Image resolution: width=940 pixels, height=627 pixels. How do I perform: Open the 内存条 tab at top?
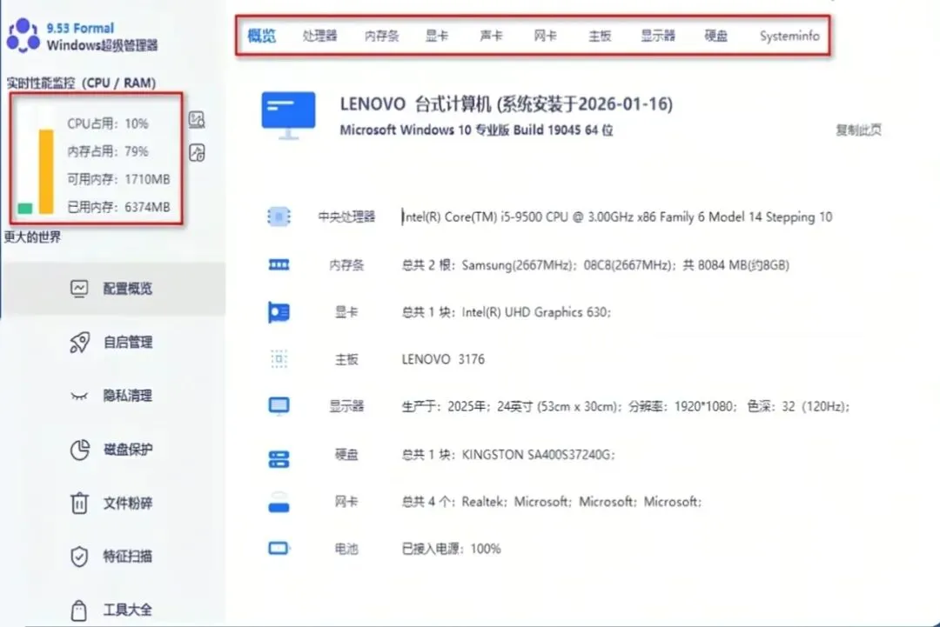click(382, 36)
